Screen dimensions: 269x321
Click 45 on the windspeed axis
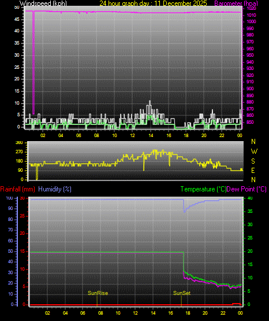(x=17, y=20)
